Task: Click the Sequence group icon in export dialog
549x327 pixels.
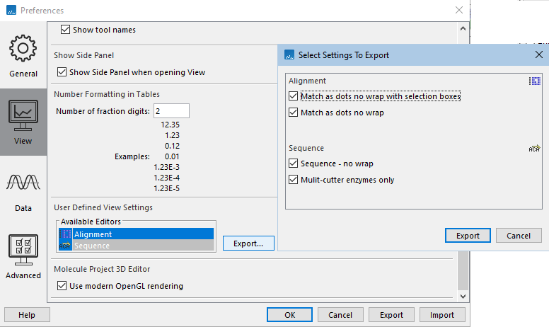Action: (535, 149)
